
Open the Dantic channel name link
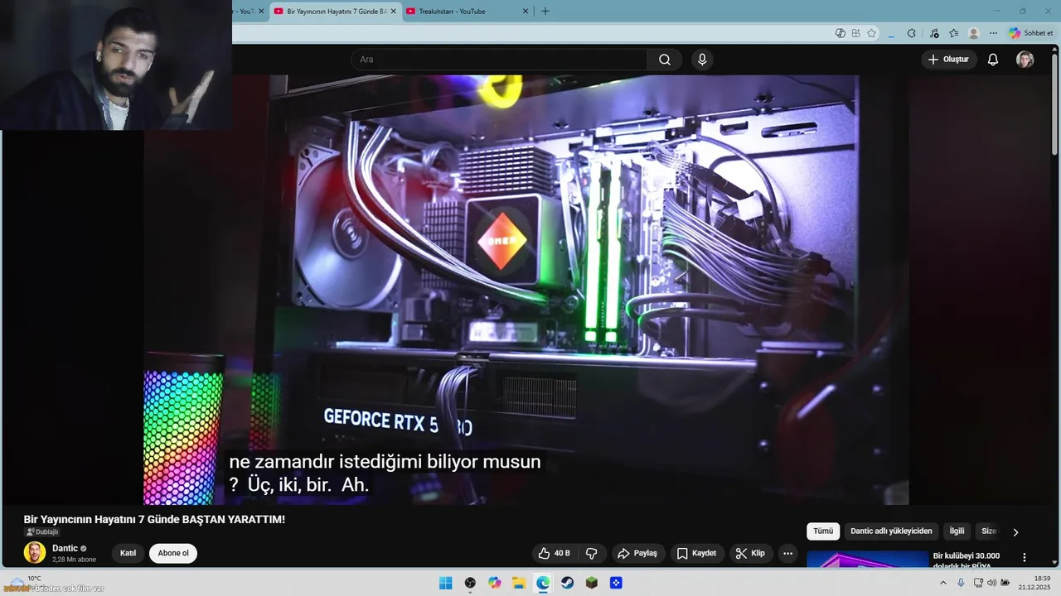coord(65,548)
